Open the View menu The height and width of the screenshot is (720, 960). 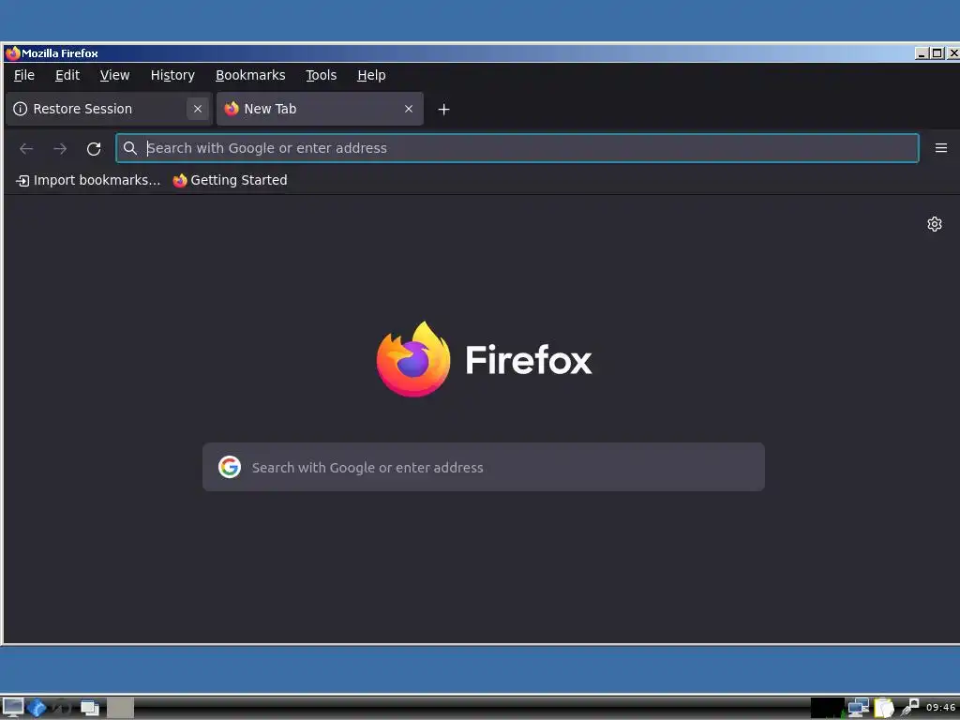coord(114,75)
